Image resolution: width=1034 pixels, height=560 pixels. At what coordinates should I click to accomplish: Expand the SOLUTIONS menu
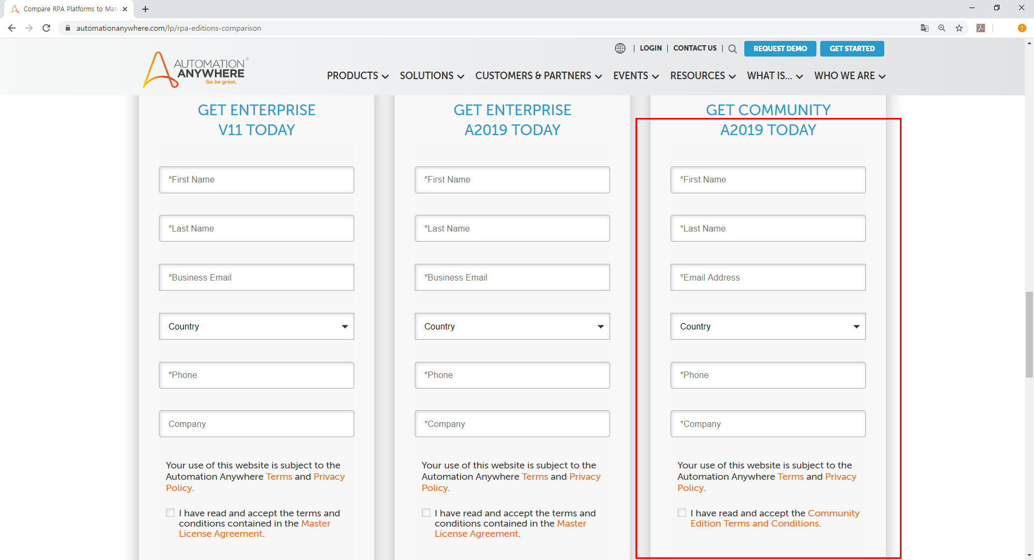click(432, 76)
